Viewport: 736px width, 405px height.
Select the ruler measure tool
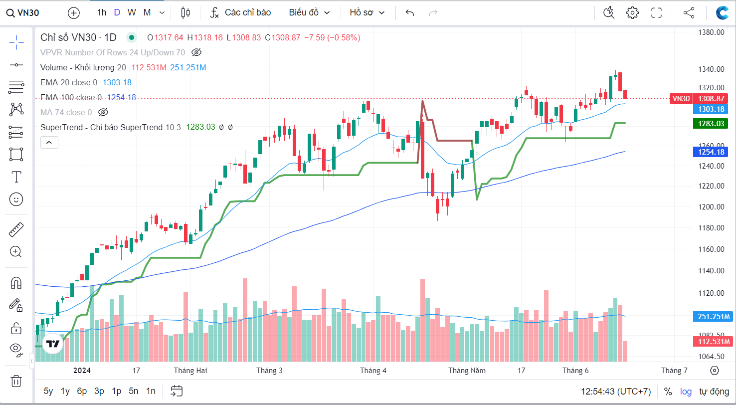(x=16, y=229)
